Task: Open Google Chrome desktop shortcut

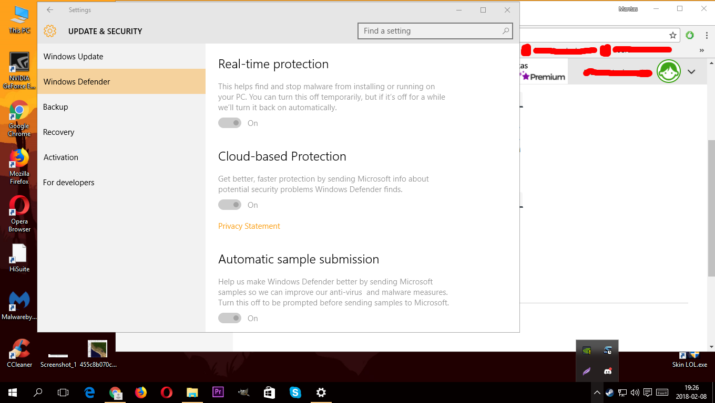Action: tap(19, 119)
